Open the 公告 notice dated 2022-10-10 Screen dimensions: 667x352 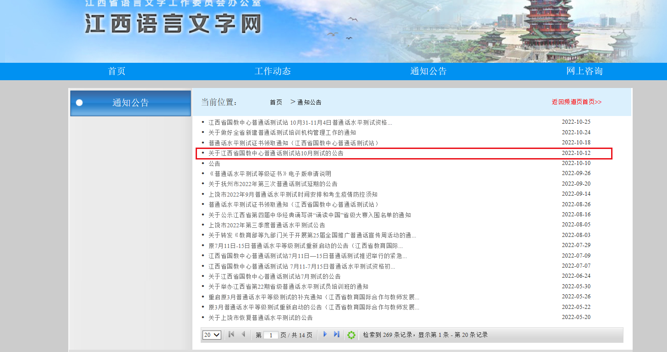214,164
